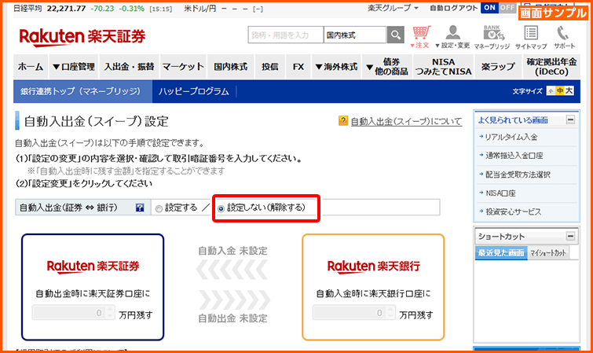
Task: Open the マーケット menu
Action: (183, 67)
